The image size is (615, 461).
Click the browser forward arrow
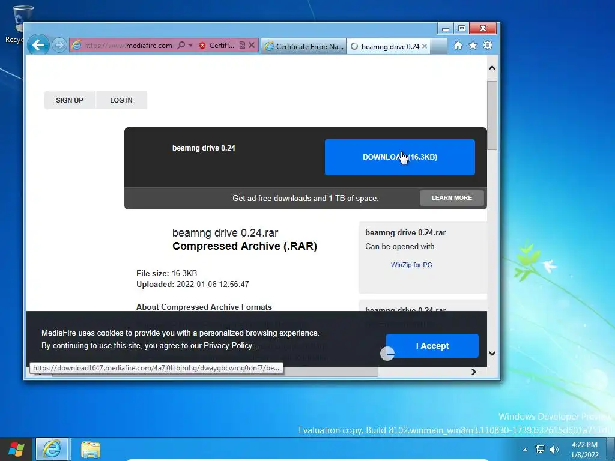click(x=59, y=45)
